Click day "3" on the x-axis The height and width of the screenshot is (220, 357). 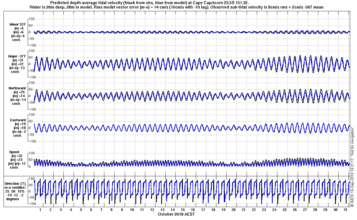pyautogui.click(x=61, y=210)
